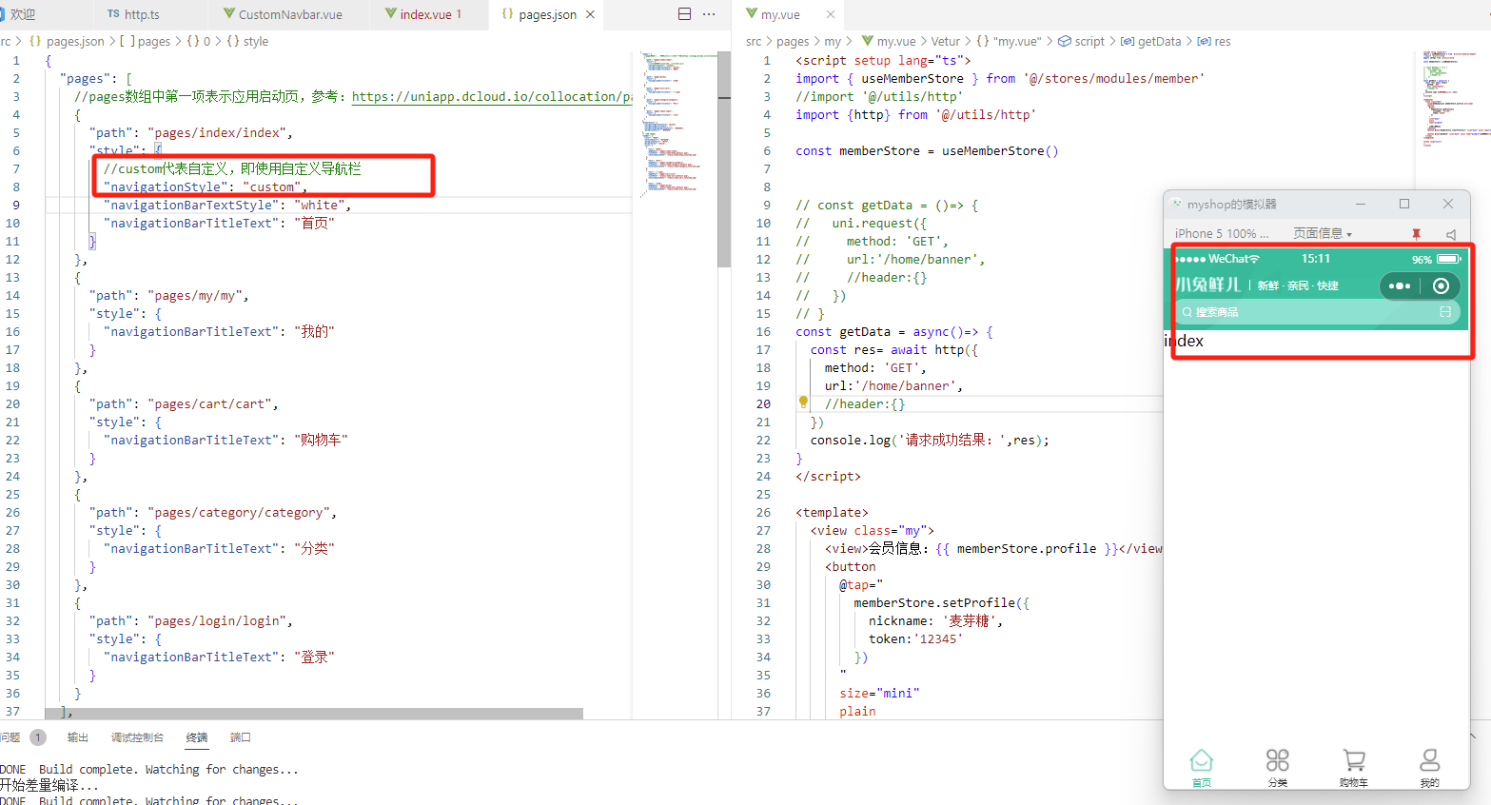
Task: Close the my.vue tab
Action: (x=831, y=14)
